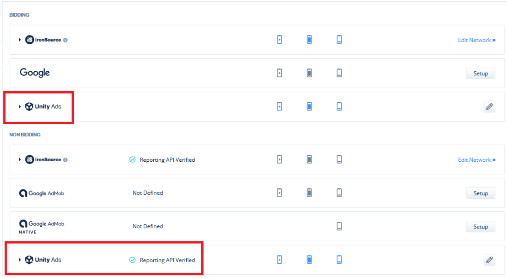Screen dimensions: 507x278
Task: Click the banner icon in Non Bidding ironSource row
Action: 339,159
